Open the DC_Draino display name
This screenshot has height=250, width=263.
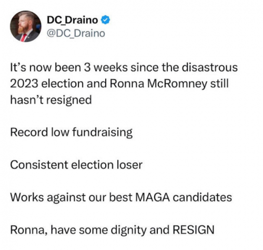(x=72, y=20)
